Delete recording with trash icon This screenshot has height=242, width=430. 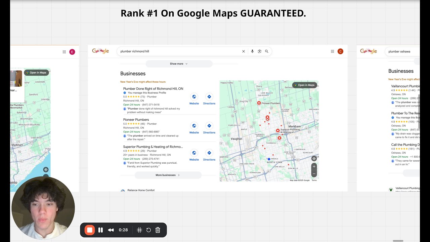point(158,230)
